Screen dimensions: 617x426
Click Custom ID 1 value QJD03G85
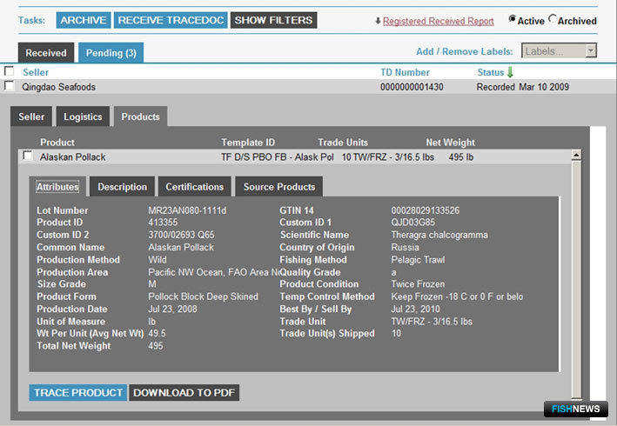[x=413, y=223]
